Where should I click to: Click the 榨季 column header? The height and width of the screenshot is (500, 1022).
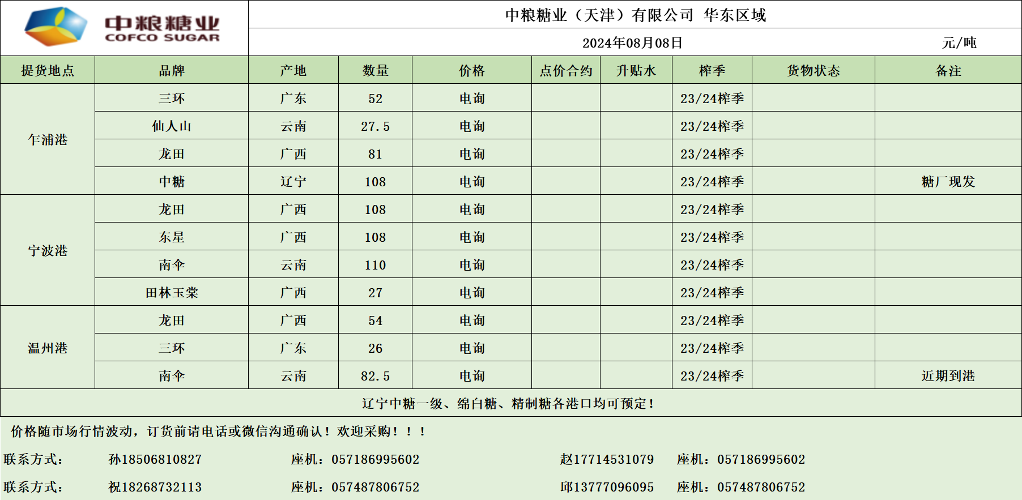(x=712, y=71)
